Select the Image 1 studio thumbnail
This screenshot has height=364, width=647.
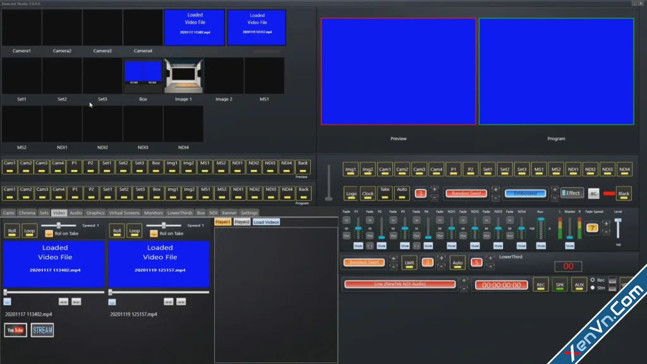coord(183,76)
